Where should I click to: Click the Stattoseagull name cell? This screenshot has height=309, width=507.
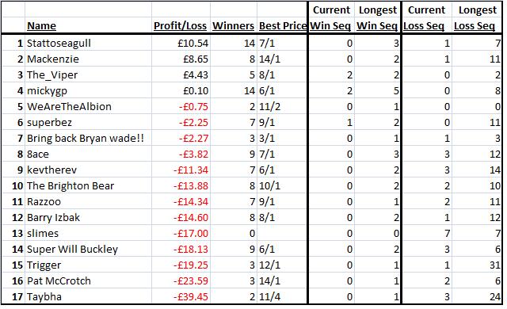[x=59, y=44]
